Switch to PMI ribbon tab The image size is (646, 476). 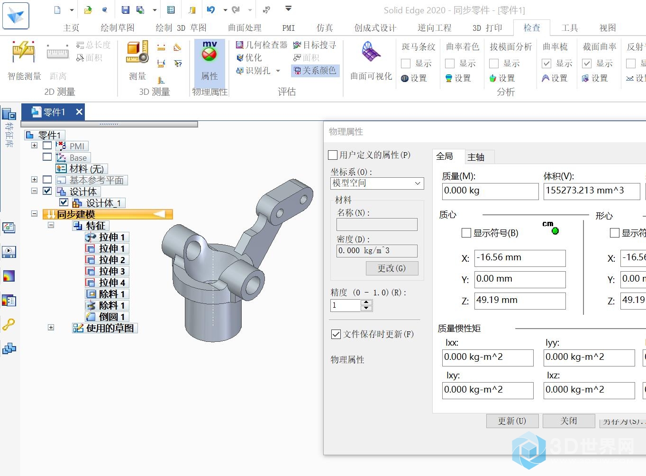click(x=289, y=28)
